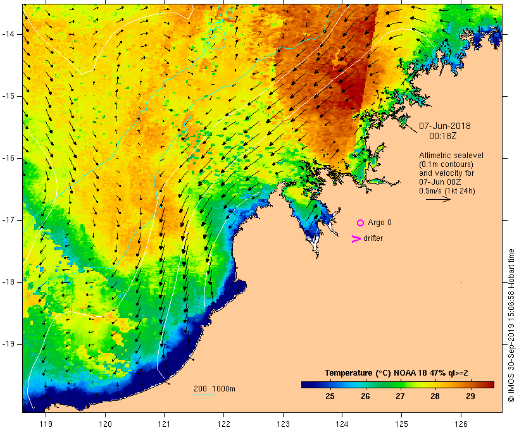Screen dimensions: 519x430
Task: Click the longitude axis label 119
Action: (x=46, y=424)
